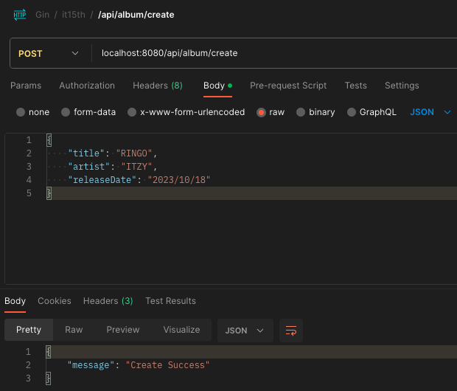Click the Visualize response view button
457x391 pixels.
click(181, 330)
